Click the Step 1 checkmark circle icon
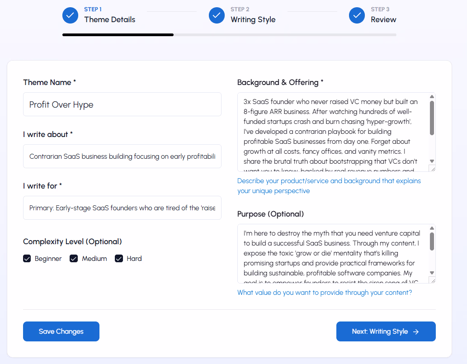Image resolution: width=467 pixels, height=364 pixels. point(70,15)
